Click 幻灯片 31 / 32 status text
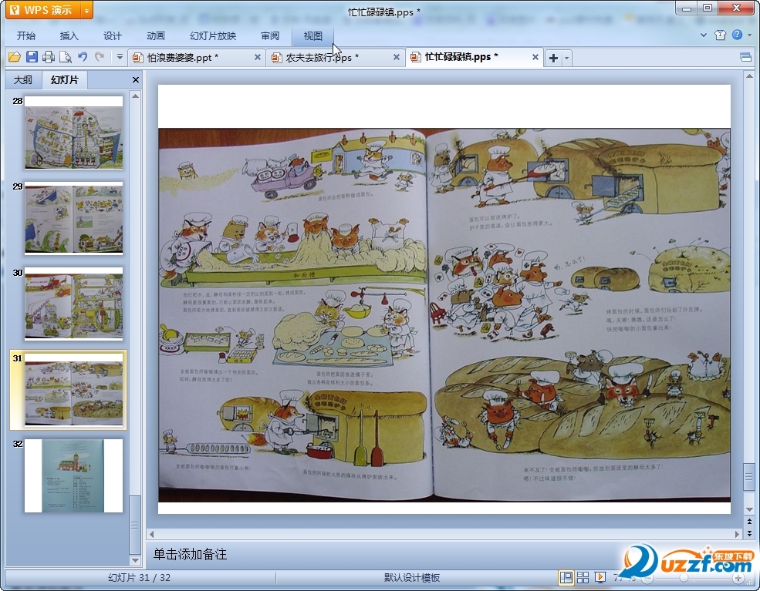Image resolution: width=760 pixels, height=591 pixels. tap(139, 577)
